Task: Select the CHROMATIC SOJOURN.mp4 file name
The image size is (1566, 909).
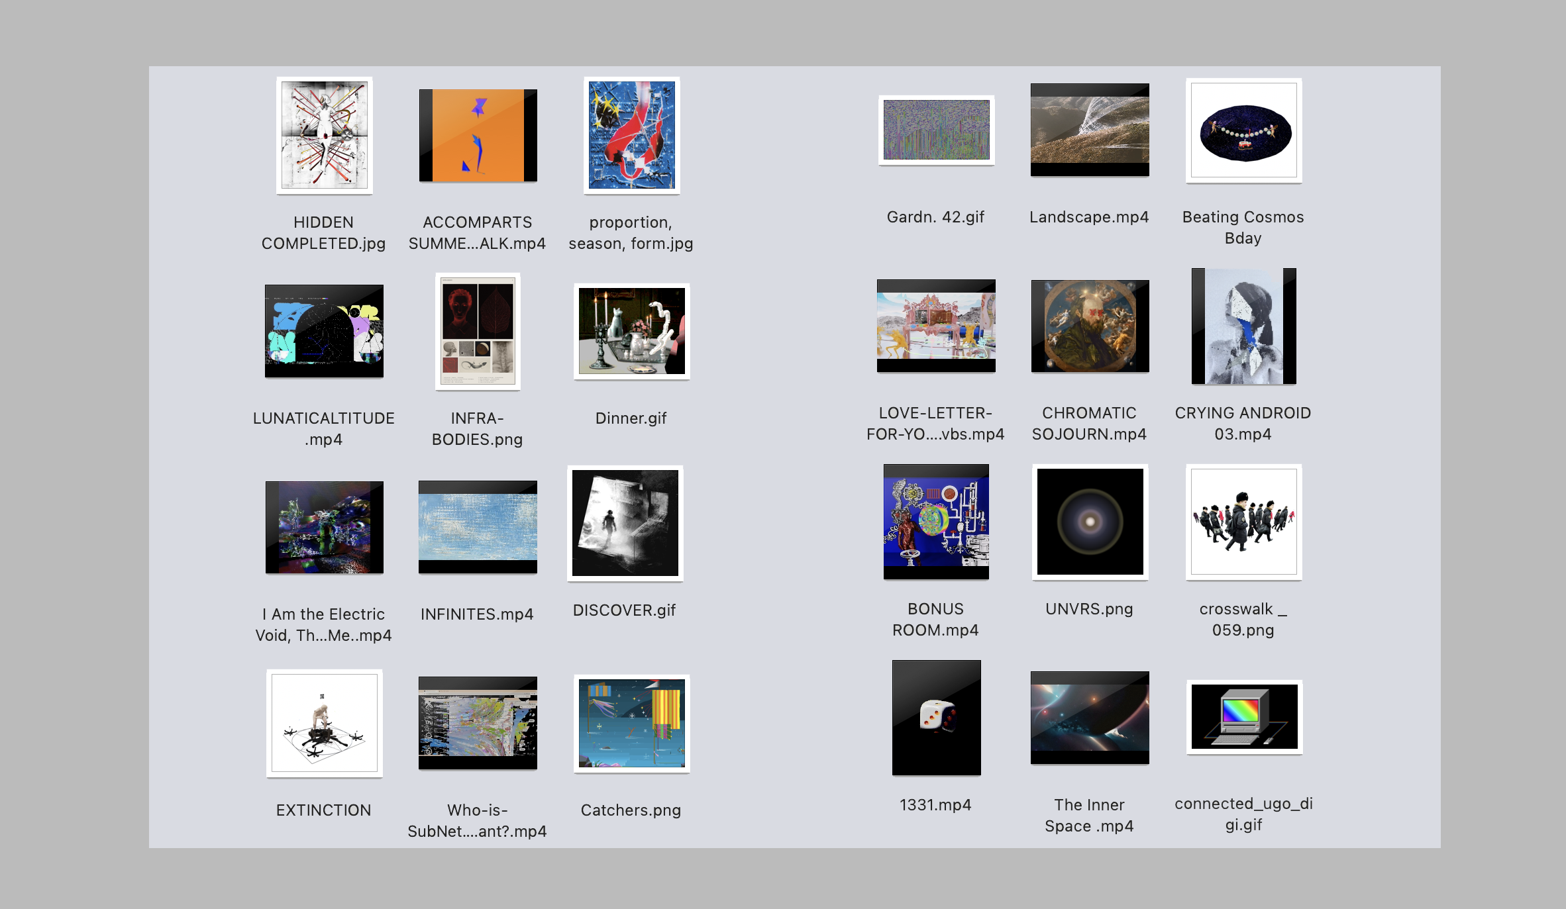Action: [1090, 424]
